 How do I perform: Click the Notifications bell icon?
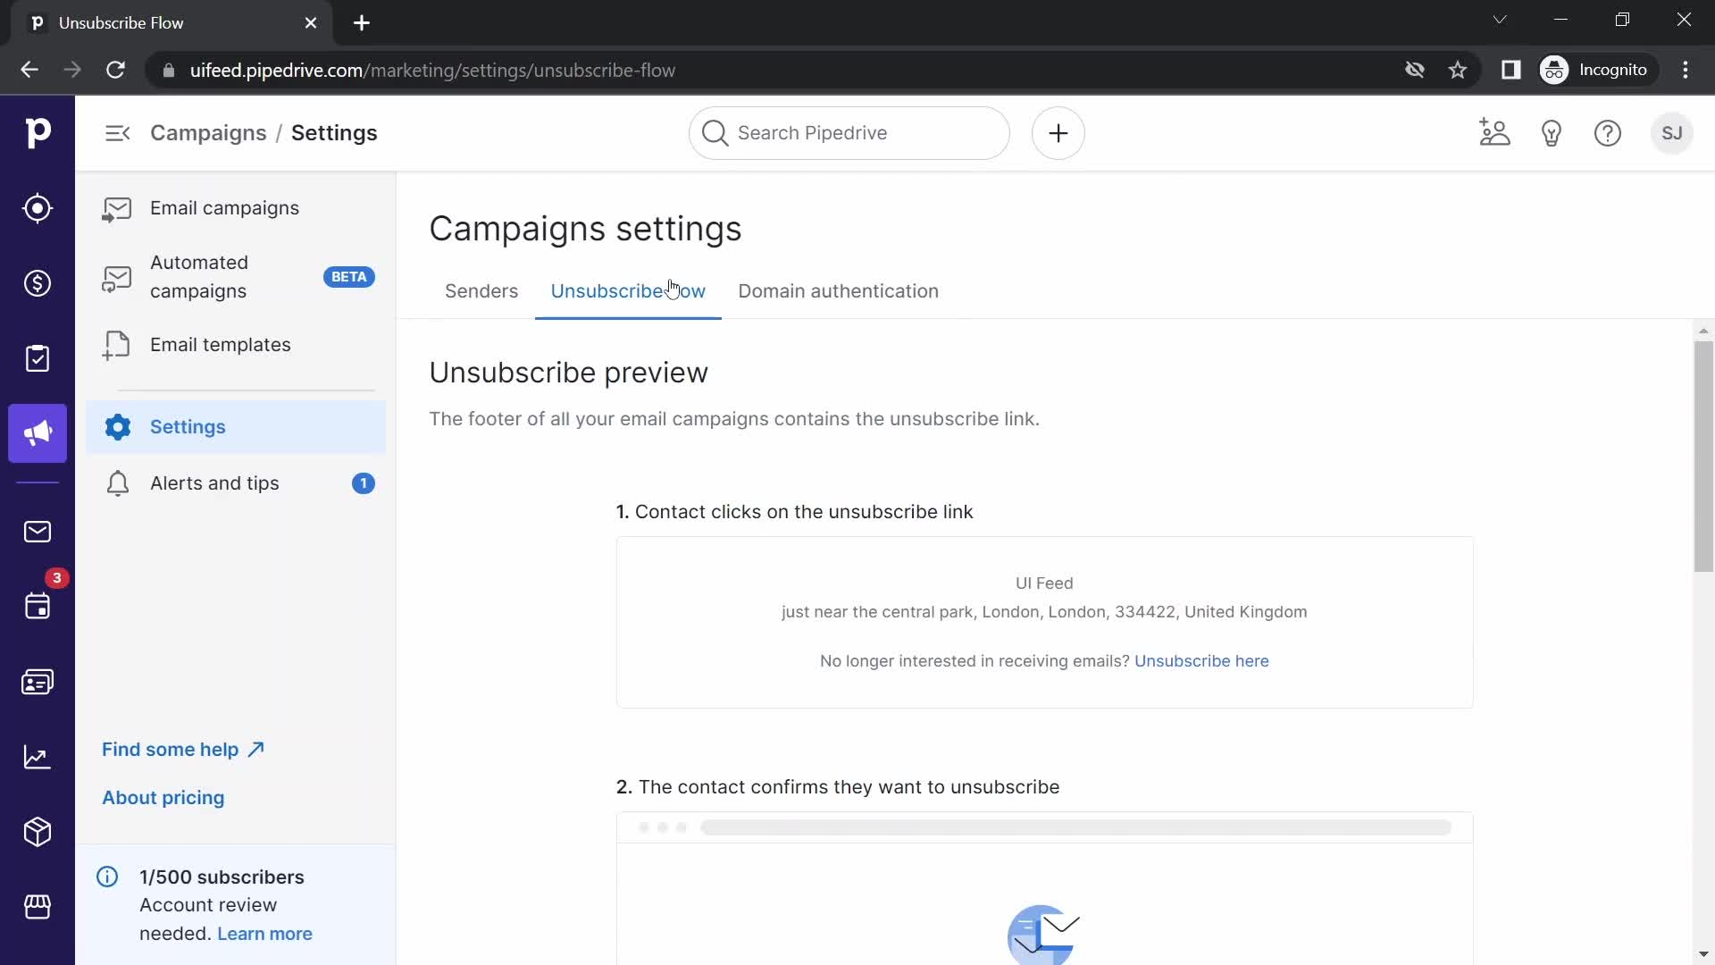point(117,483)
